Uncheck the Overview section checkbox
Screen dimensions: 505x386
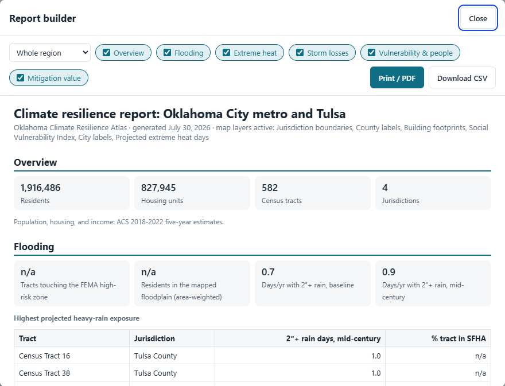pyautogui.click(x=106, y=53)
